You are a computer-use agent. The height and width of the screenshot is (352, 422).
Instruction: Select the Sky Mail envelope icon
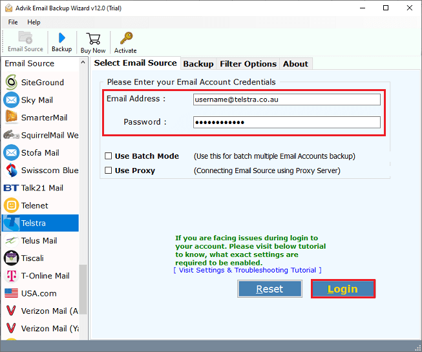pyautogui.click(x=11, y=100)
